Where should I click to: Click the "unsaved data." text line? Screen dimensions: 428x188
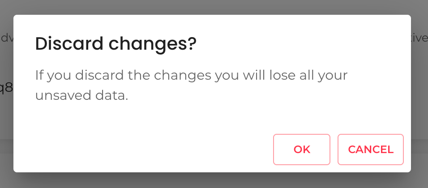pyautogui.click(x=81, y=95)
